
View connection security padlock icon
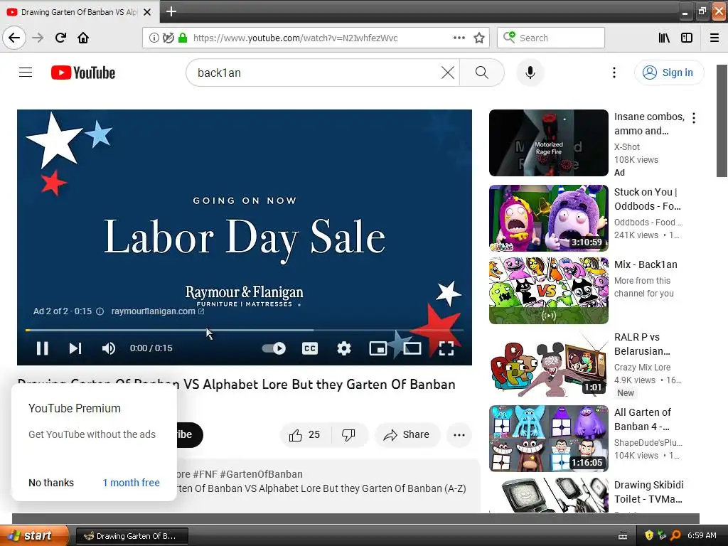point(183,38)
